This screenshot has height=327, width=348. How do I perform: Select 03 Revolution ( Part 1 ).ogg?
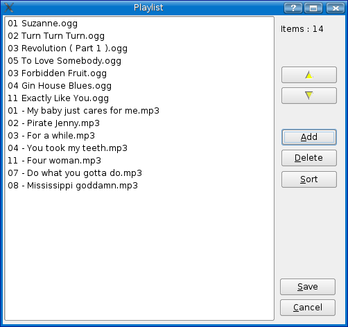click(139, 48)
